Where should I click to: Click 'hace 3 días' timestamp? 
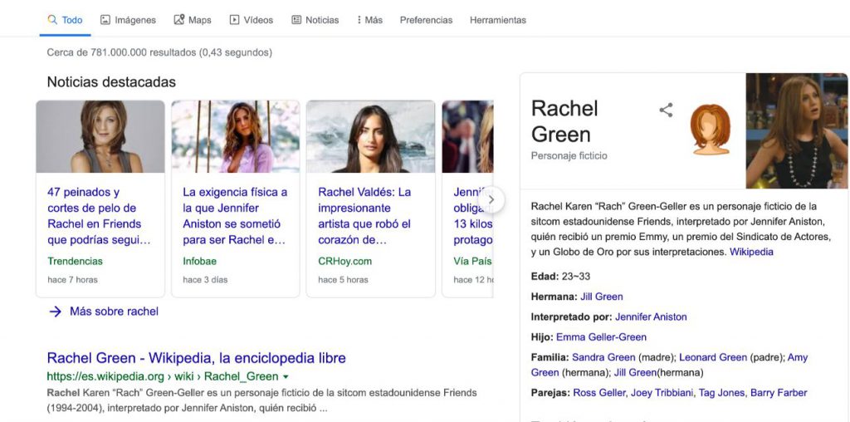tap(205, 280)
